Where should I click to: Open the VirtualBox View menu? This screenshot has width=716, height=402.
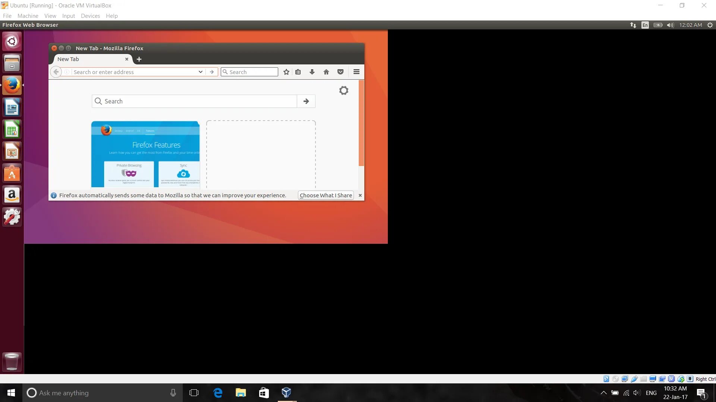(x=50, y=16)
